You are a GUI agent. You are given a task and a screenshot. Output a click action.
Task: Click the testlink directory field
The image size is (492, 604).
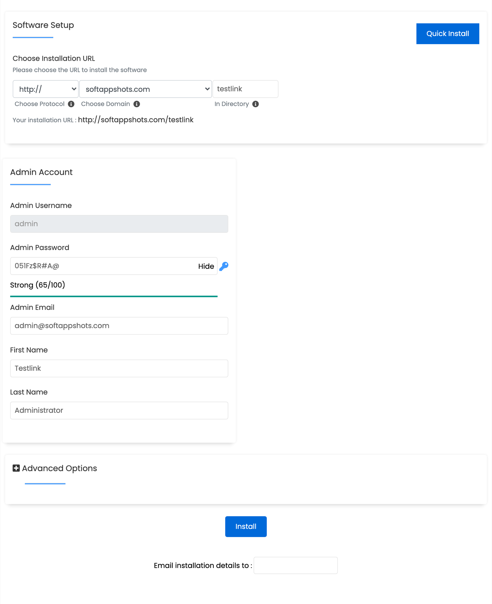click(245, 89)
